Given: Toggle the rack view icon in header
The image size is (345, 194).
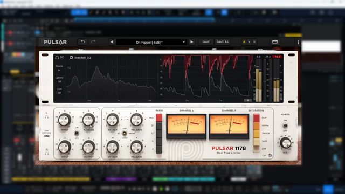Looking at the screenshot, I should click(275, 42).
